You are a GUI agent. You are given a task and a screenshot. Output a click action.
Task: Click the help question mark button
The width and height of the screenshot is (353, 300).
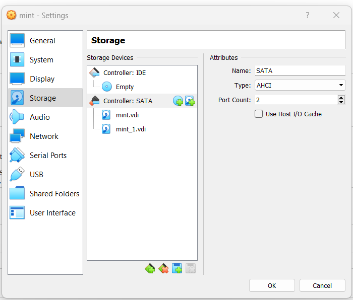[308, 15]
